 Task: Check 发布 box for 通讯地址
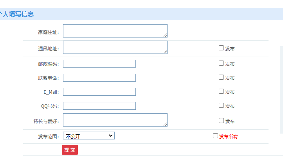click(x=221, y=48)
